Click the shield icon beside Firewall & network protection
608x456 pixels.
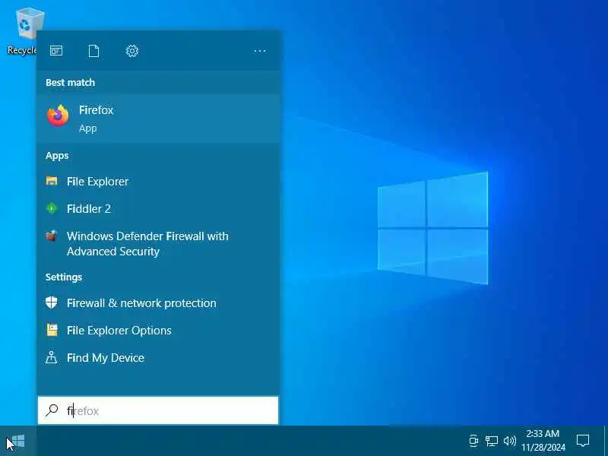52,302
